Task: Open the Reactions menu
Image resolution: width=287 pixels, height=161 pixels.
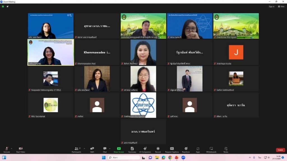Action: click(186, 150)
